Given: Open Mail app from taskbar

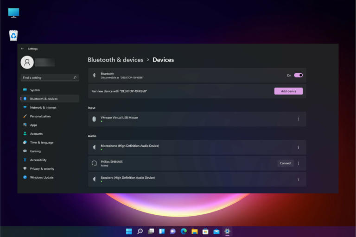Looking at the screenshot, I should [216, 231].
